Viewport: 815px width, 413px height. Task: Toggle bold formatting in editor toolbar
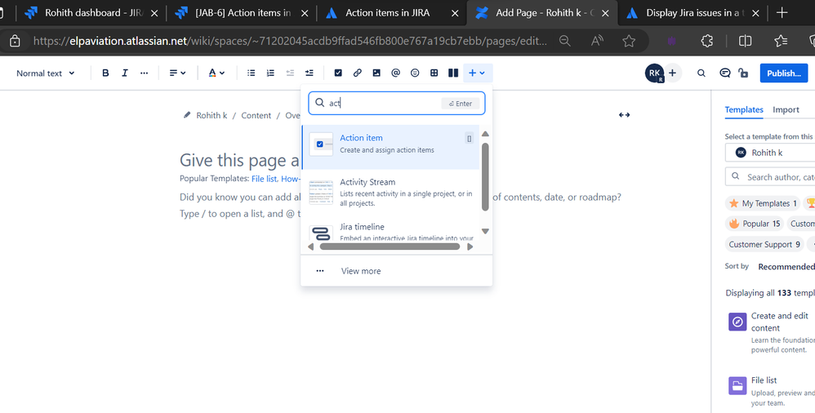pos(105,73)
